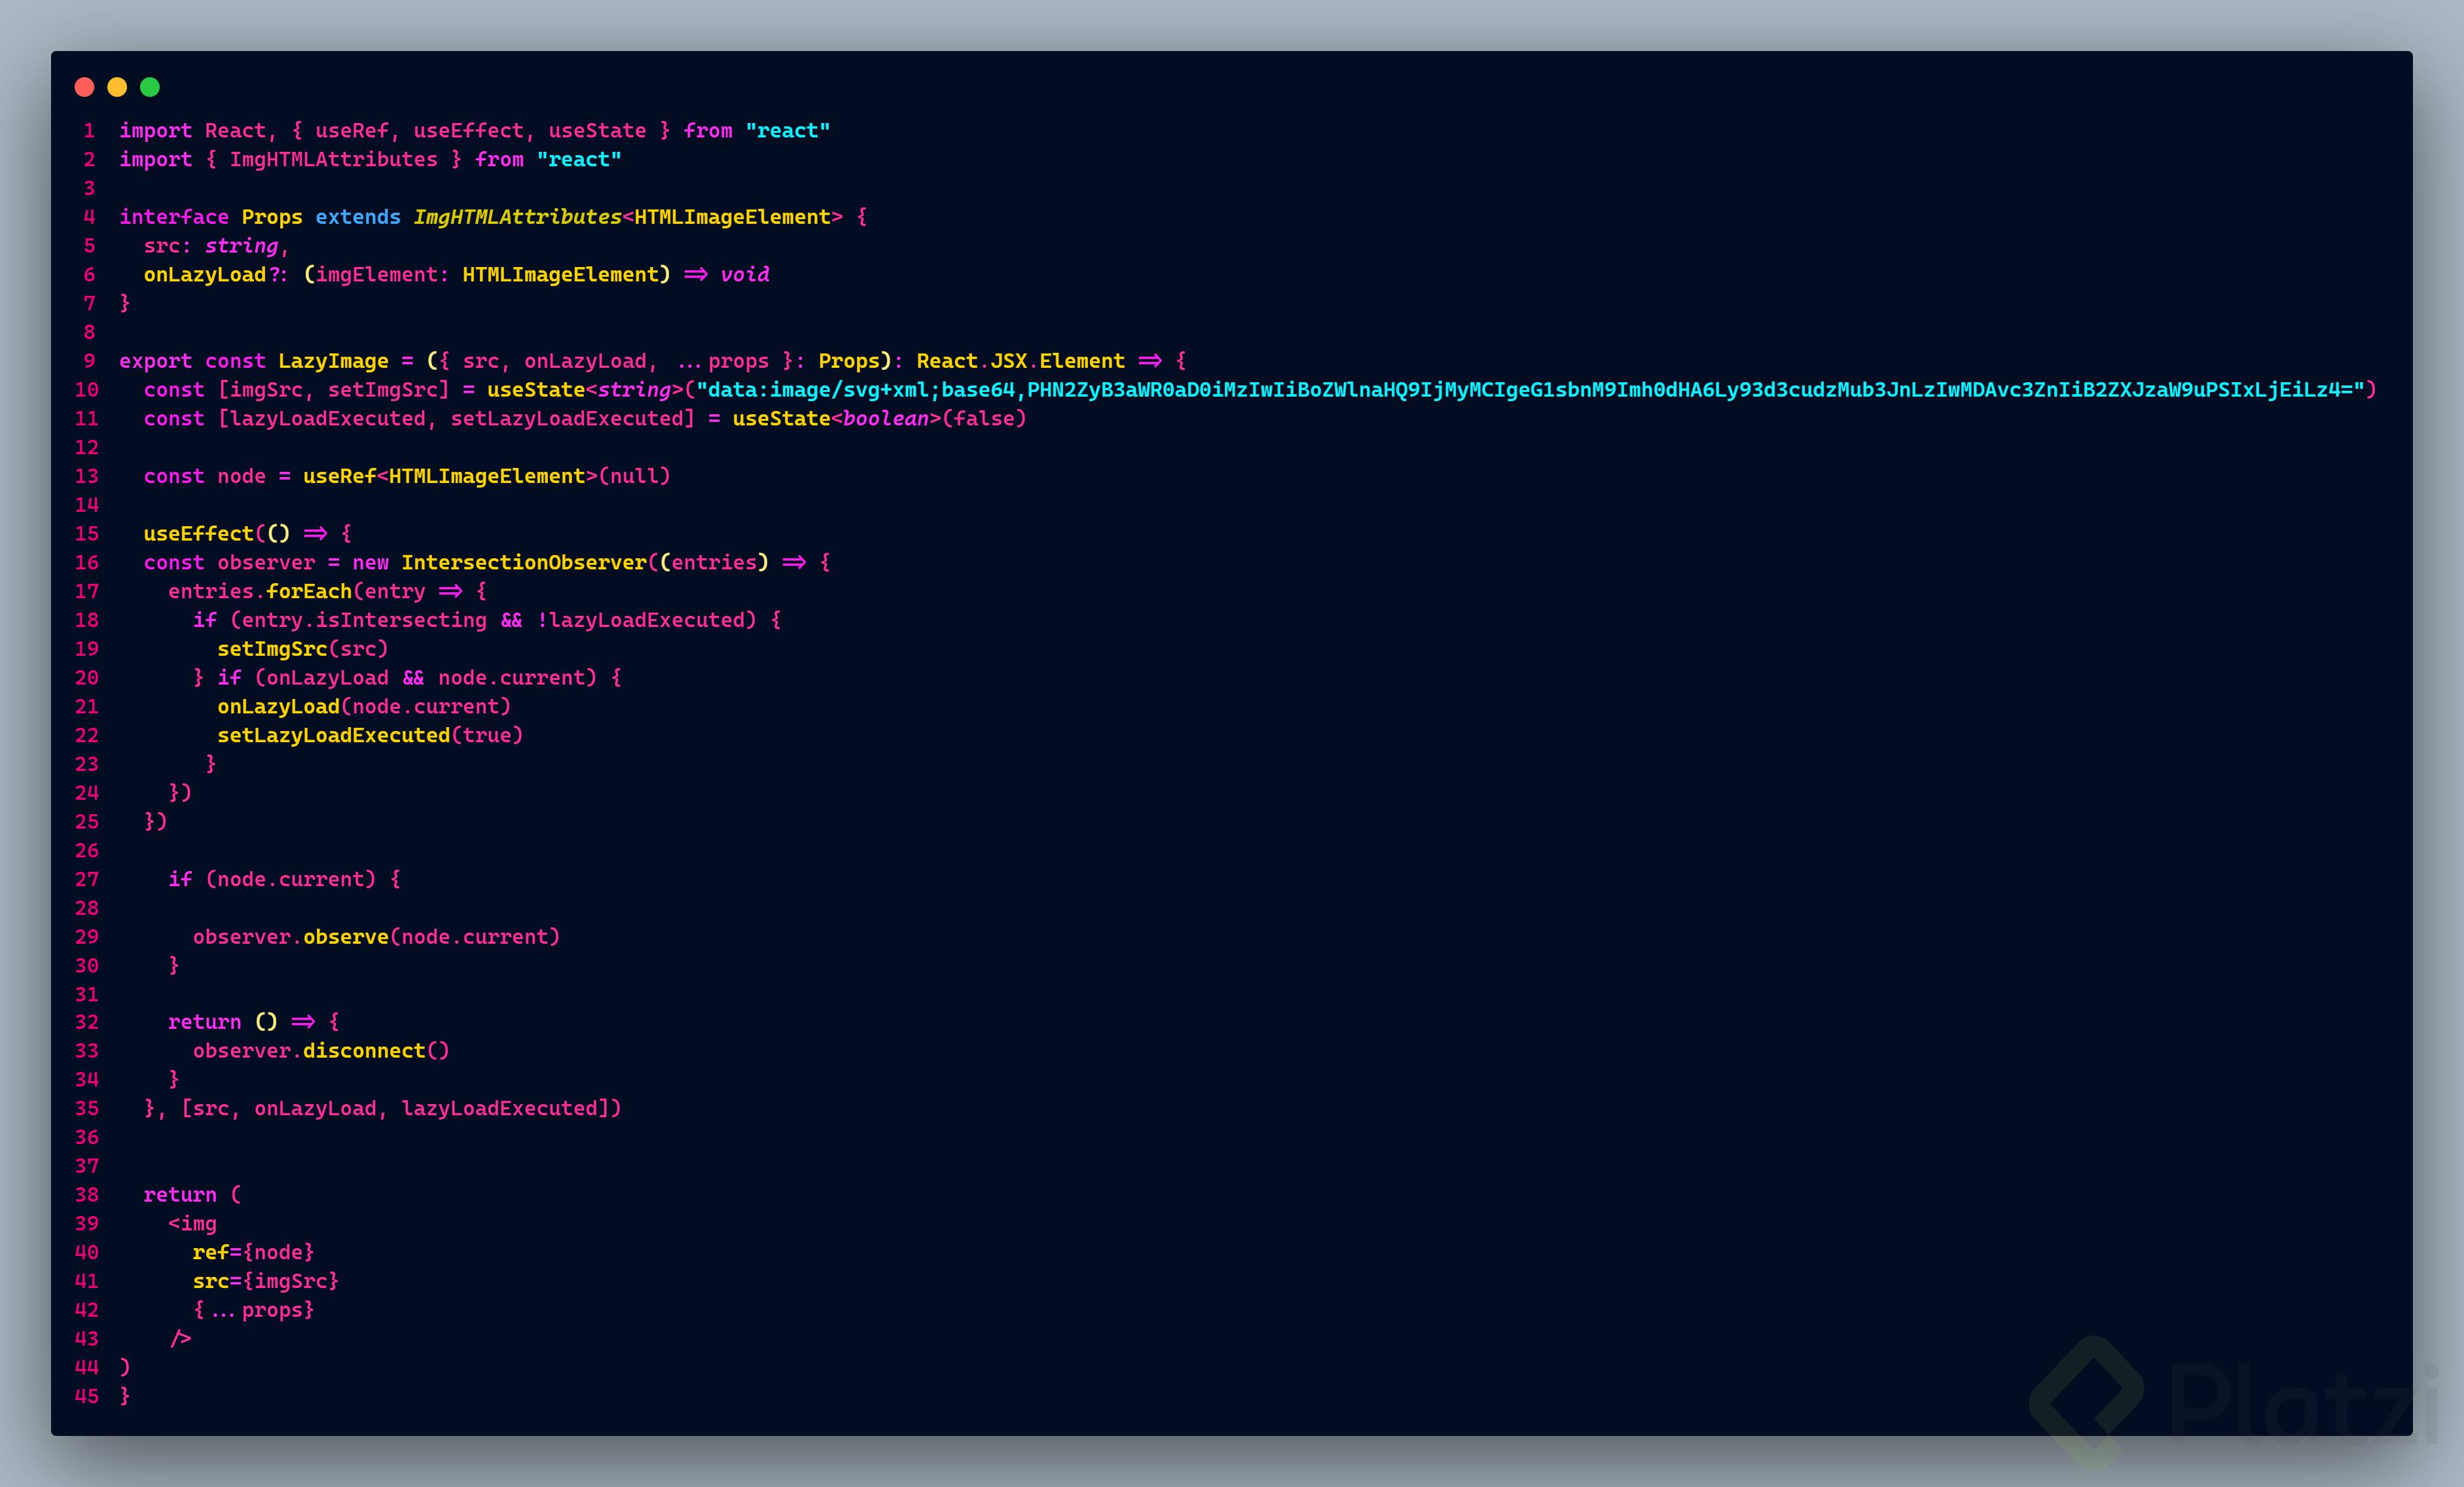This screenshot has height=1487, width=2464.
Task: Click the yellow minimize dot
Action: [x=117, y=87]
